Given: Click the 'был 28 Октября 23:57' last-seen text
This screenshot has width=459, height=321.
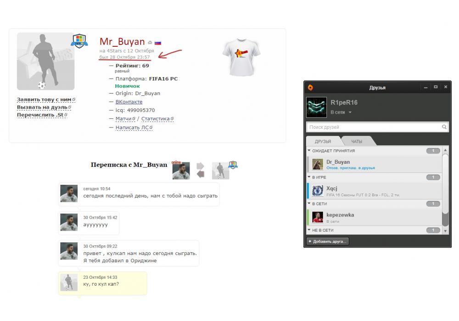Looking at the screenshot, I should pyautogui.click(x=124, y=57).
